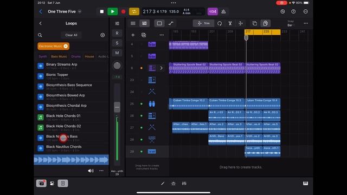Adjust the pan knob
Screen dimensions: 347x195
click(117, 66)
